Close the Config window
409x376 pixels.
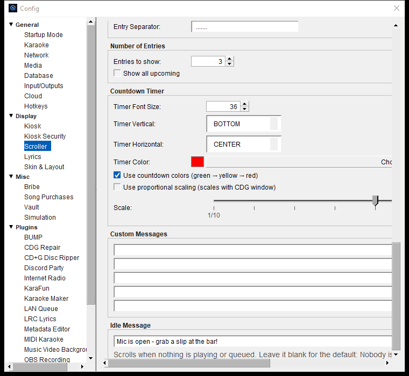click(x=397, y=8)
